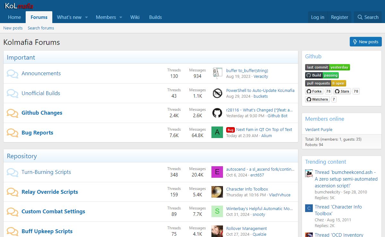Select the Forums tab
Viewport: 385px width, 237px height.
click(39, 17)
